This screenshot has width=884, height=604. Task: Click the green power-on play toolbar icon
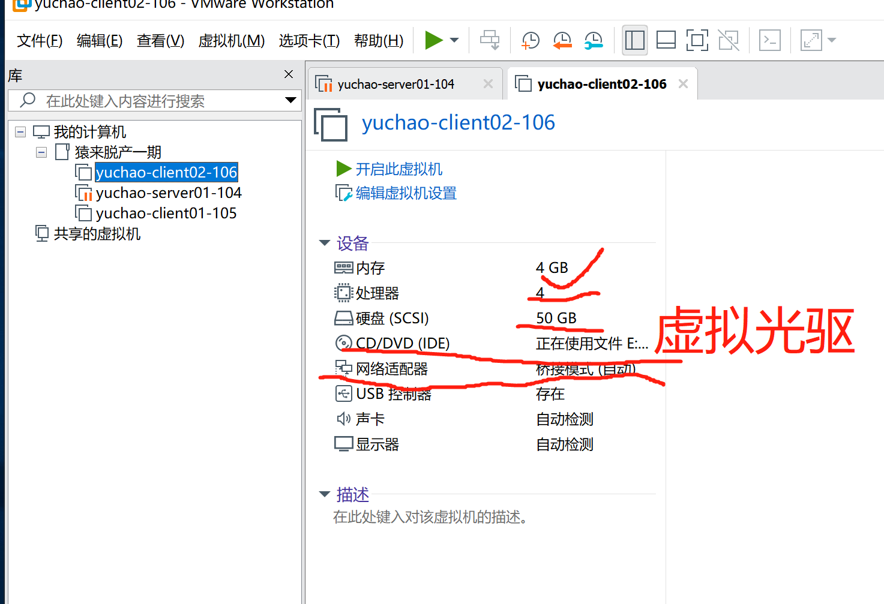click(x=434, y=40)
